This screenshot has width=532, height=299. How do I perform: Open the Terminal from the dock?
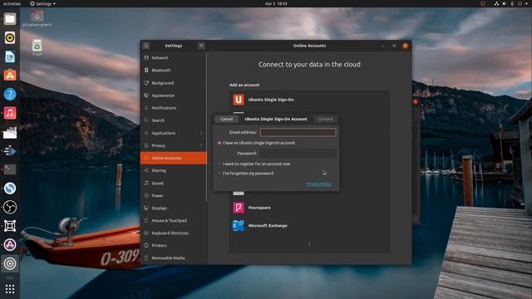click(x=10, y=169)
